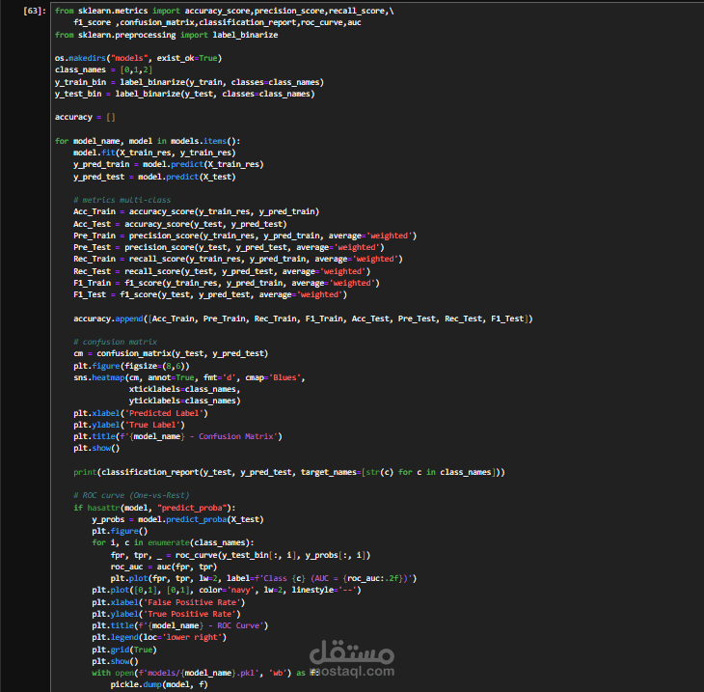This screenshot has width=704, height=692.
Task: Click the "y_pred_train = model.predict(X_train_res)" line
Action: pyautogui.click(x=169, y=164)
